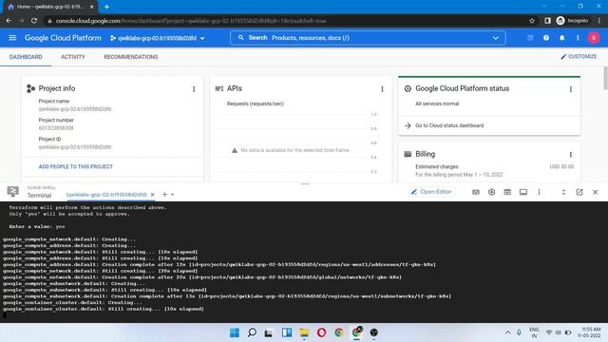
Task: Open File Explorer from taskbar
Action: tap(304, 332)
